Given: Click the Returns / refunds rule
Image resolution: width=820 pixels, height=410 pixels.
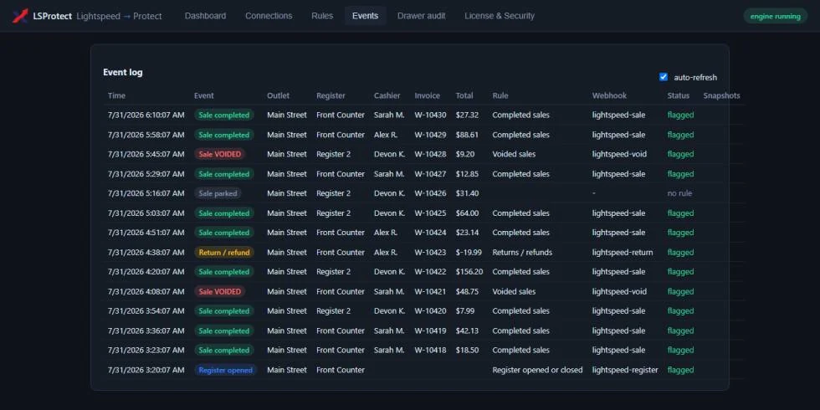Looking at the screenshot, I should click(x=522, y=252).
